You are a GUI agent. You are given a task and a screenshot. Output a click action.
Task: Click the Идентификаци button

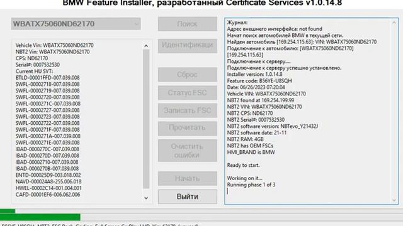pos(188,46)
